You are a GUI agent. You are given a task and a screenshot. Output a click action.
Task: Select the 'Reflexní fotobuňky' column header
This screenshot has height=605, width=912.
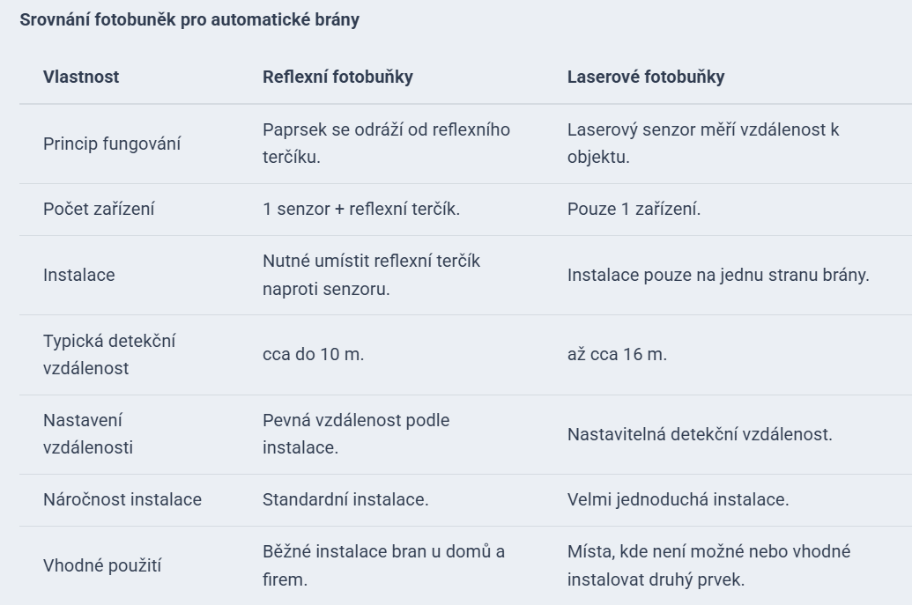[338, 77]
